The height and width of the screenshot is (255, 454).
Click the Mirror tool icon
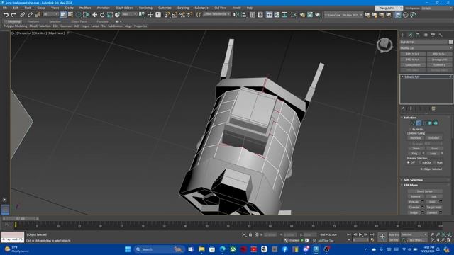[236, 15]
